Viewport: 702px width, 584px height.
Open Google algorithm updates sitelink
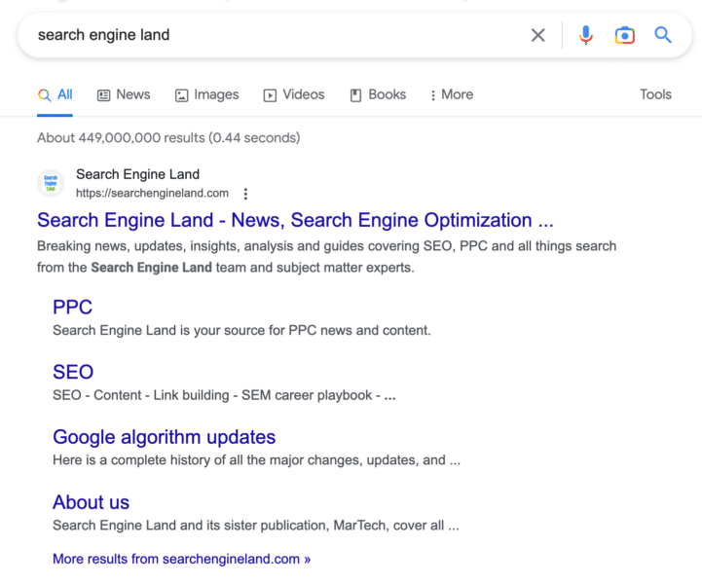click(x=164, y=437)
